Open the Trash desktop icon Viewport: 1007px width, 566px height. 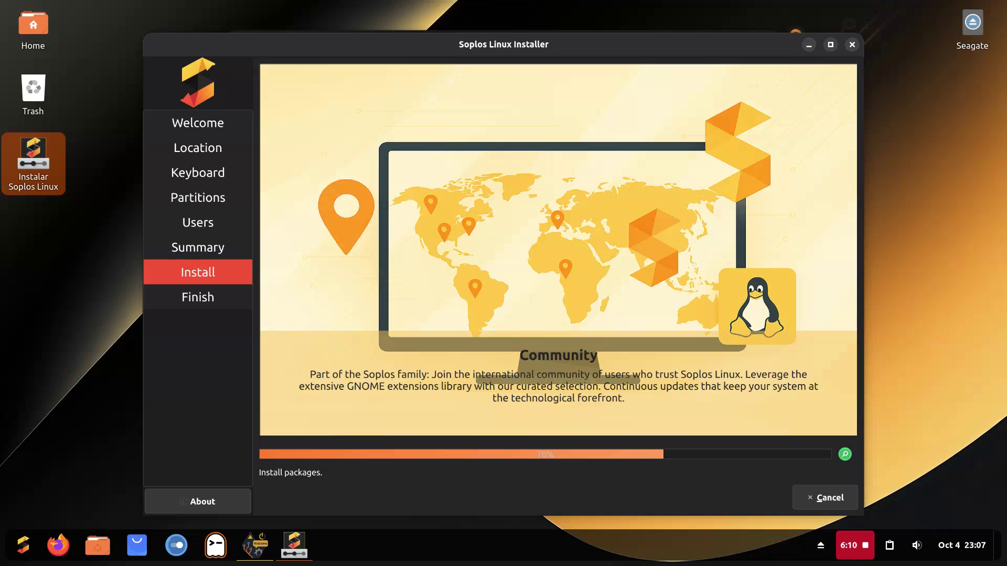point(33,94)
